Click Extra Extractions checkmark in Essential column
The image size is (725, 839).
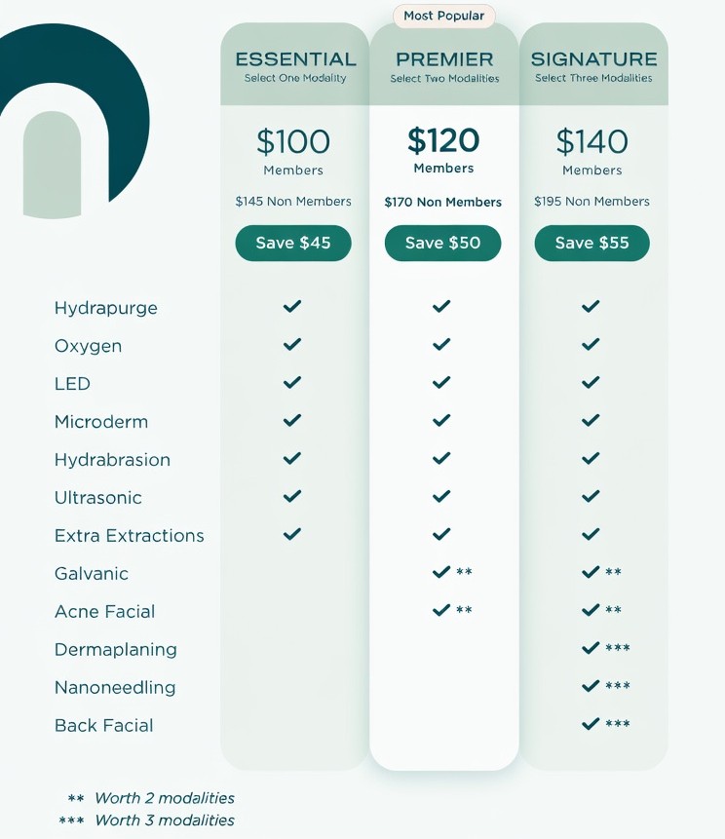pos(292,534)
